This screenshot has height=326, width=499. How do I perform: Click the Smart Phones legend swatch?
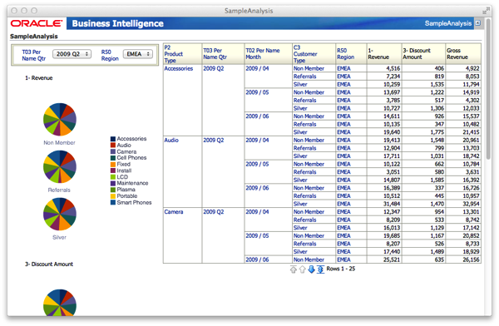113,202
